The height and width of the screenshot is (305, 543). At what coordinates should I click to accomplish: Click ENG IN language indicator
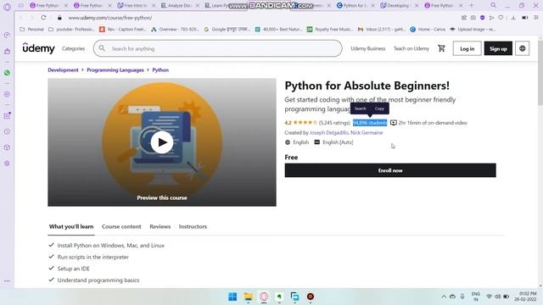(476, 297)
